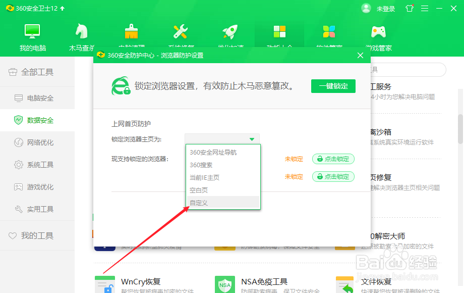This screenshot has height=293, width=464.
Task: Click the 未登录 login link
Action: (x=386, y=9)
